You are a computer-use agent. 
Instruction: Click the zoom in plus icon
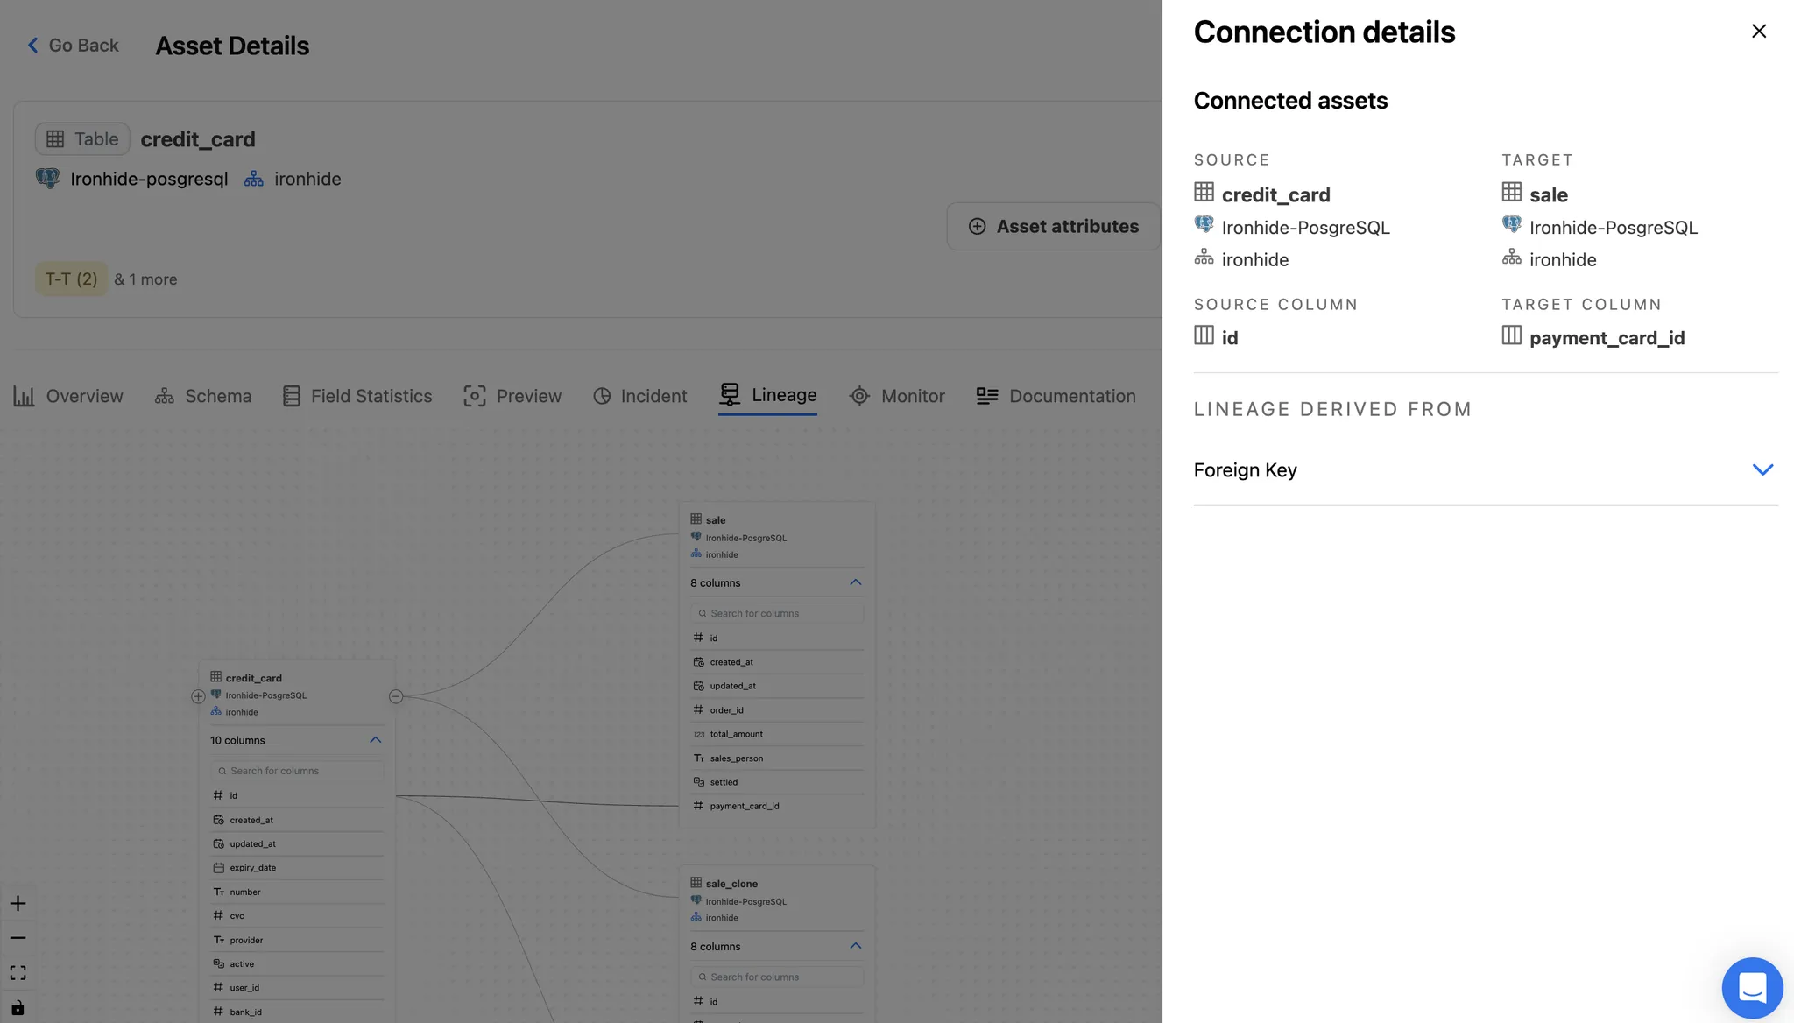click(x=18, y=904)
